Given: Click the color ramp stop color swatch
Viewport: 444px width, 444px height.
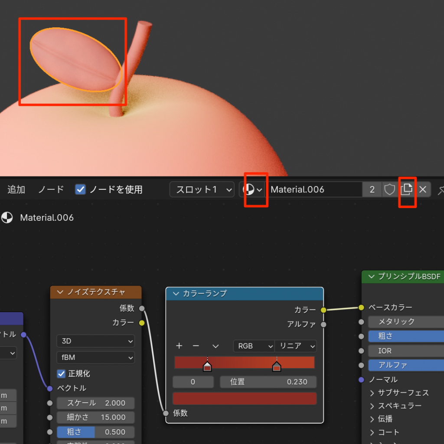Looking at the screenshot, I should point(245,398).
